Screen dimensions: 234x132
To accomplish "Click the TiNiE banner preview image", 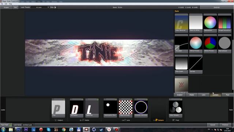I will pyautogui.click(x=99, y=53).
